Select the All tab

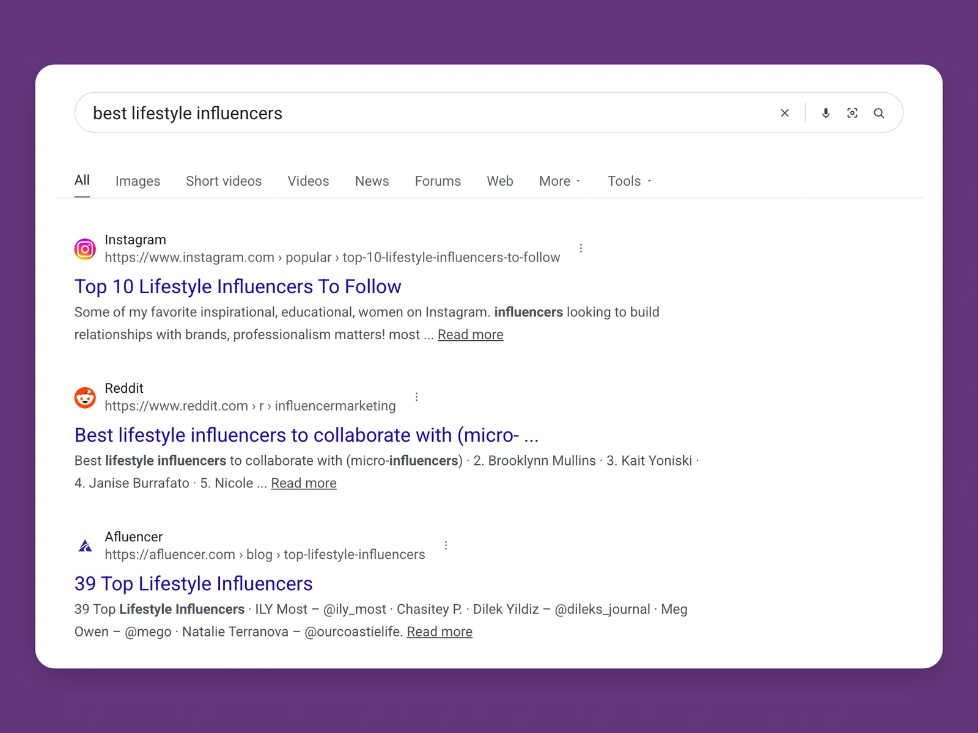click(x=82, y=180)
